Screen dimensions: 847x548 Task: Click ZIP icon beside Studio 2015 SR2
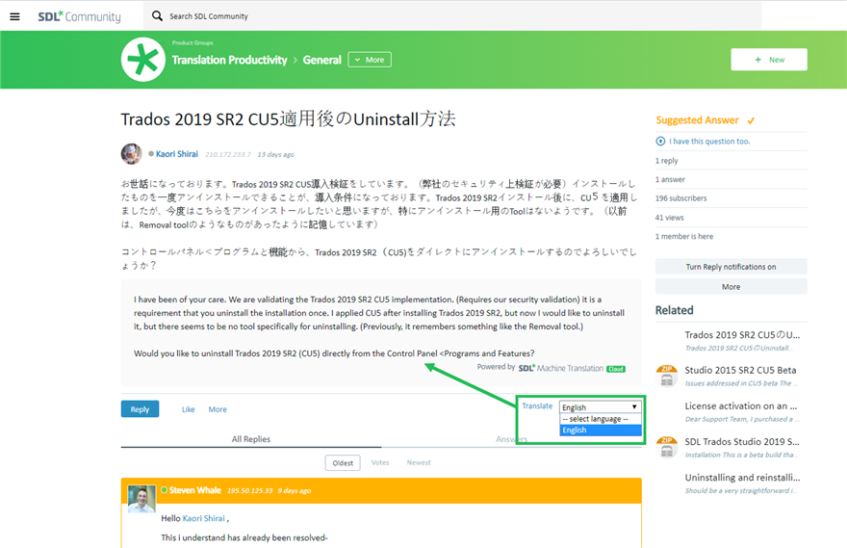667,376
